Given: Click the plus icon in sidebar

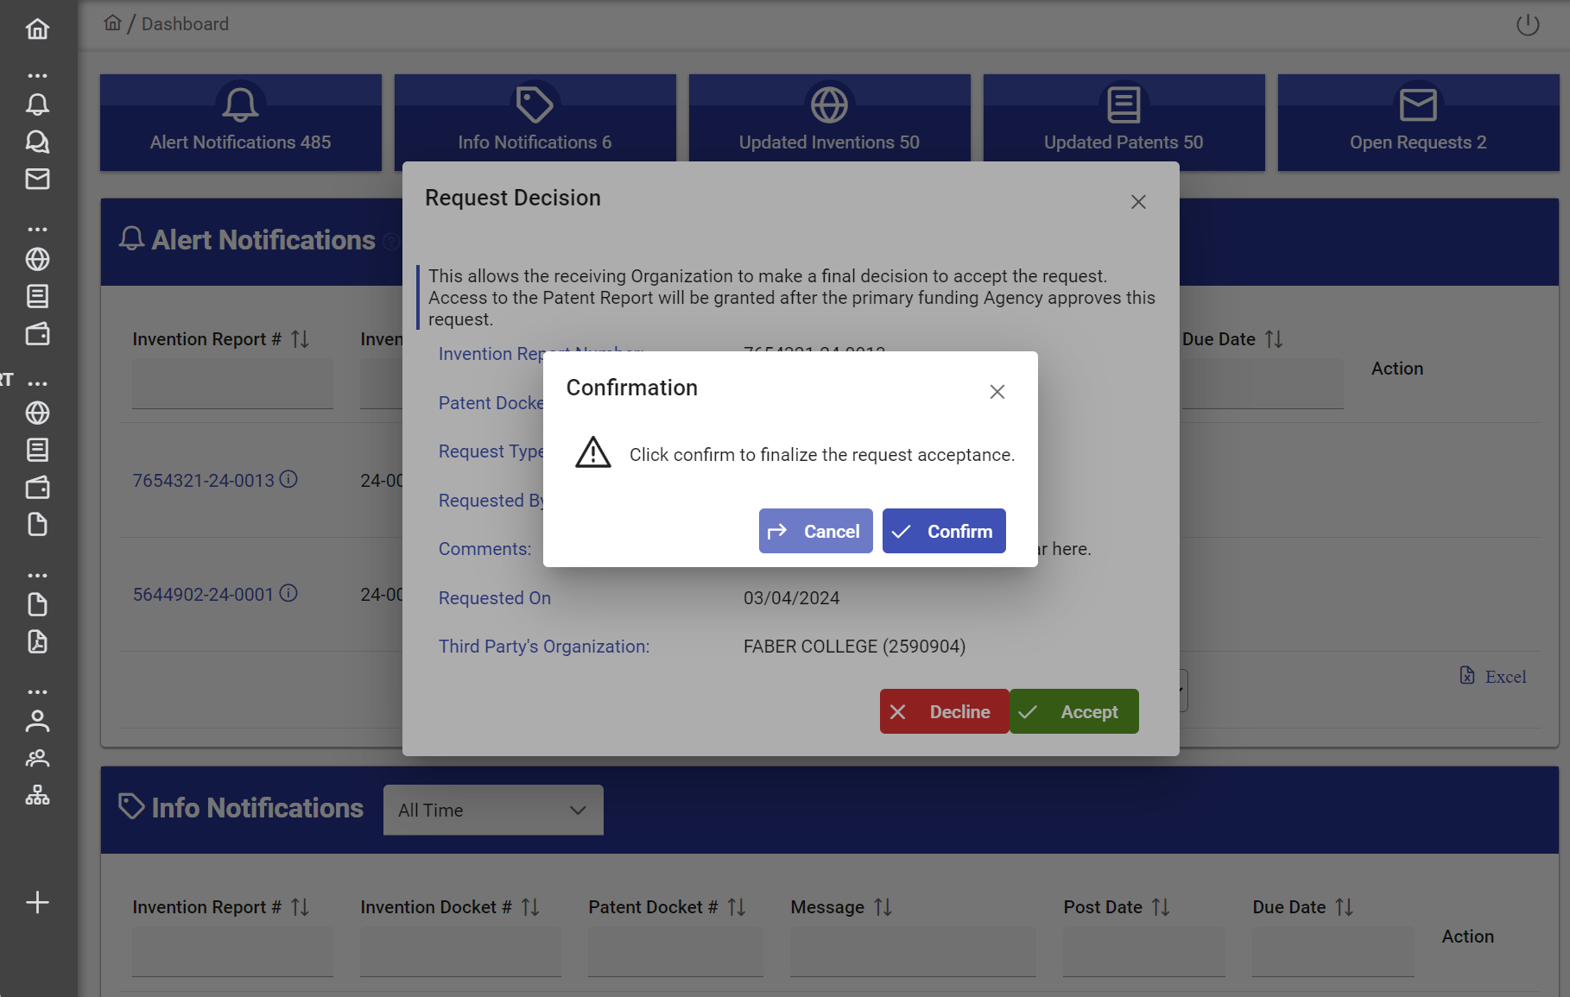Looking at the screenshot, I should pos(37,902).
